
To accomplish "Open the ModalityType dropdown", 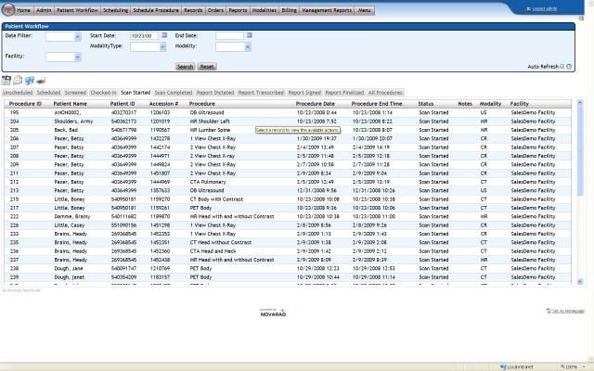I will 162,46.
